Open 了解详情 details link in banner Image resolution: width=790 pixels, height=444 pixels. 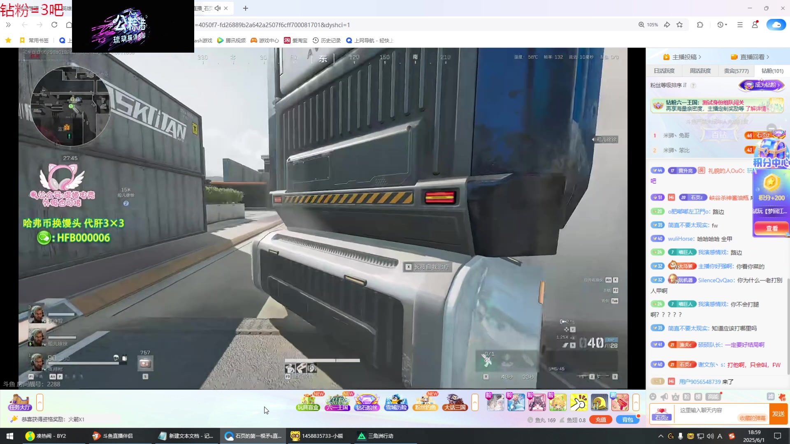(757, 109)
